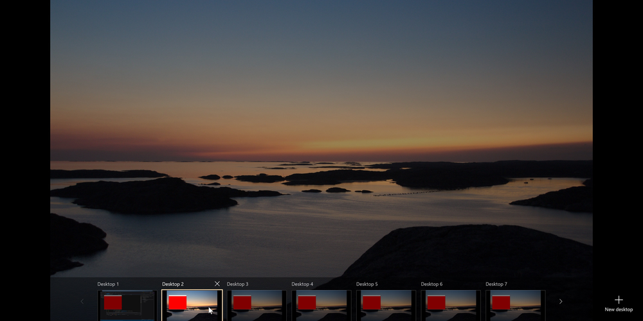Image resolution: width=643 pixels, height=321 pixels.
Task: Click the "Desktop 7" label
Action: coord(496,284)
